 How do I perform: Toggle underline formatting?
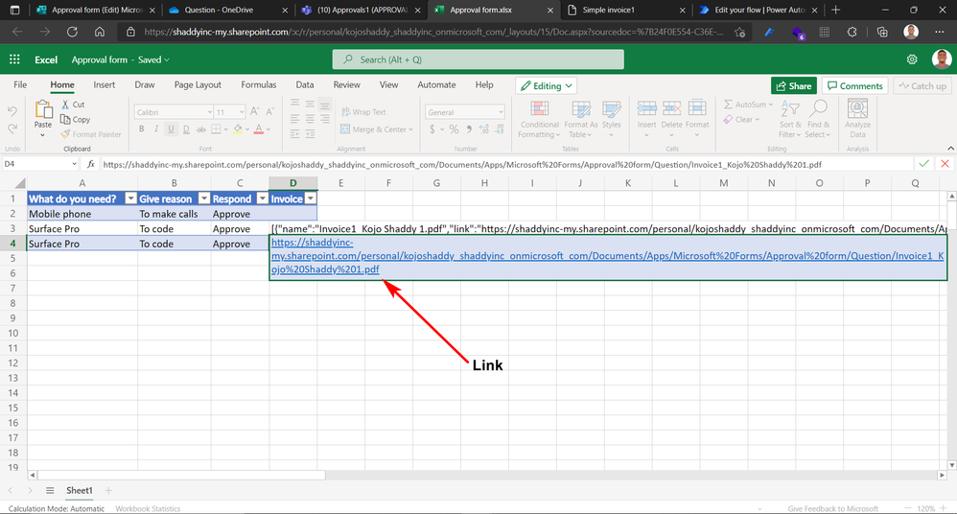pos(171,128)
